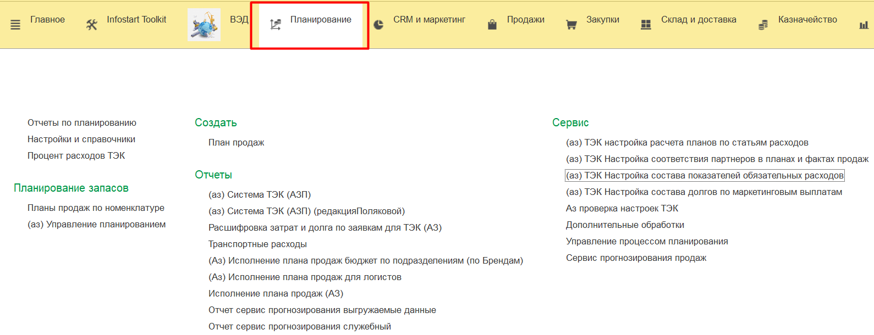Screen dimensions: 874x335
Task: Click the pie chart CRM и маркетинг icon
Action: (378, 25)
